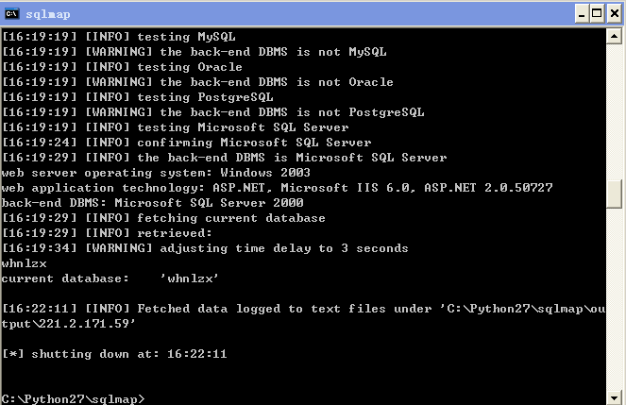Click the scroll up arrow
The image size is (626, 405).
[x=614, y=37]
